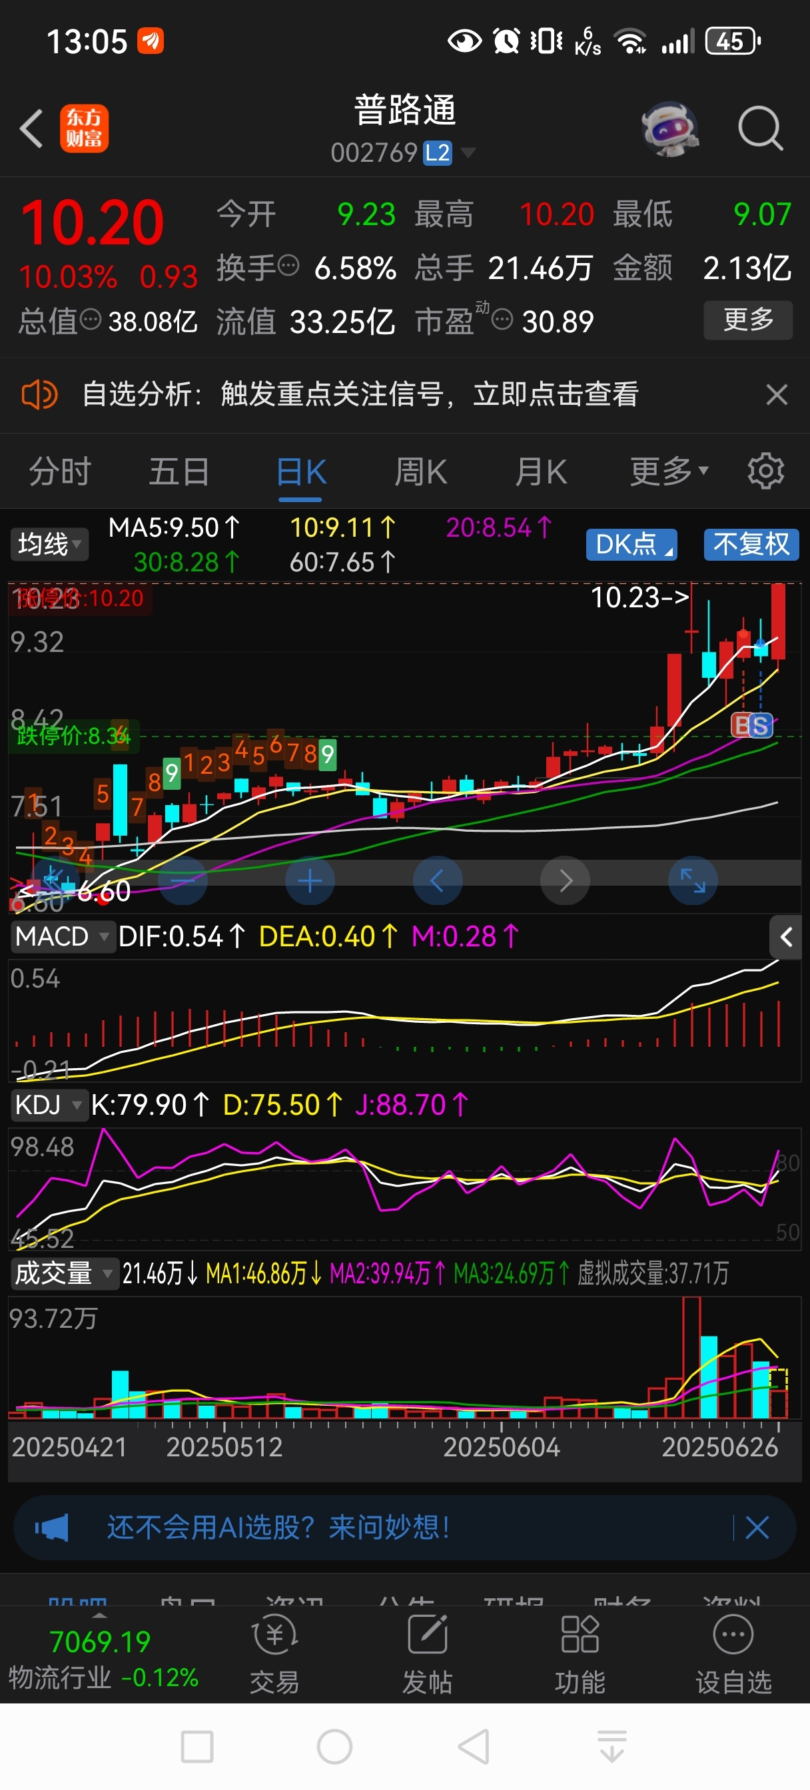Tap the L2 badge next to stock code
The height and width of the screenshot is (1790, 810).
click(x=438, y=153)
